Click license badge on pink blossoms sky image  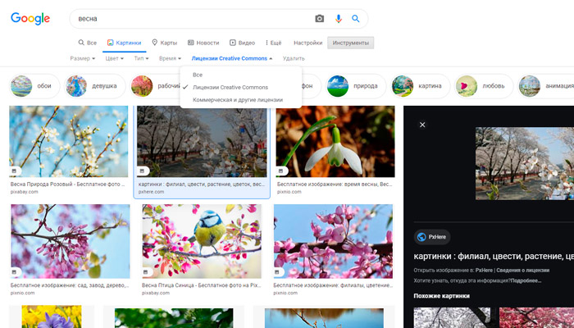tap(277, 272)
